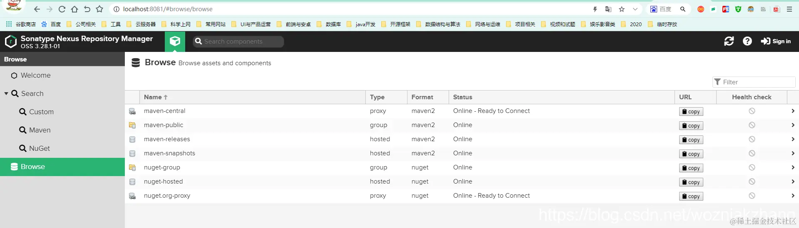This screenshot has height=228, width=799.
Task: Click the Filter input box
Action: (754, 82)
